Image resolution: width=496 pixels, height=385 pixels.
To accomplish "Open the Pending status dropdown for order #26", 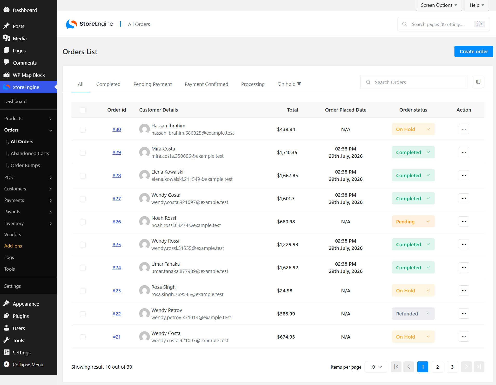I will coord(413,222).
